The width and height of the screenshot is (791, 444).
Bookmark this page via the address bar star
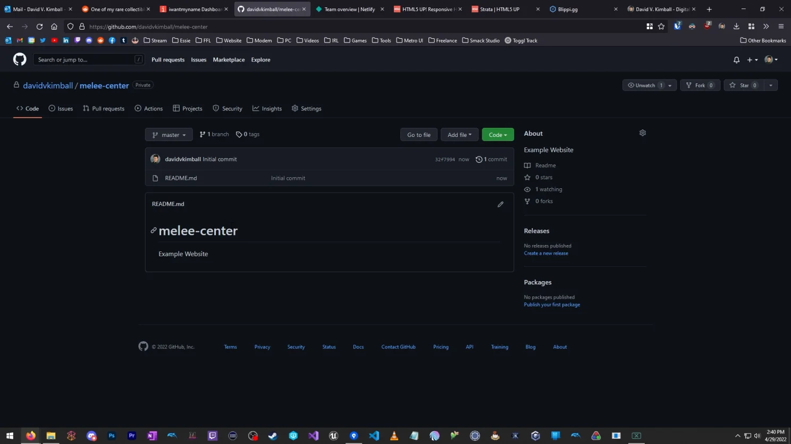coord(661,27)
